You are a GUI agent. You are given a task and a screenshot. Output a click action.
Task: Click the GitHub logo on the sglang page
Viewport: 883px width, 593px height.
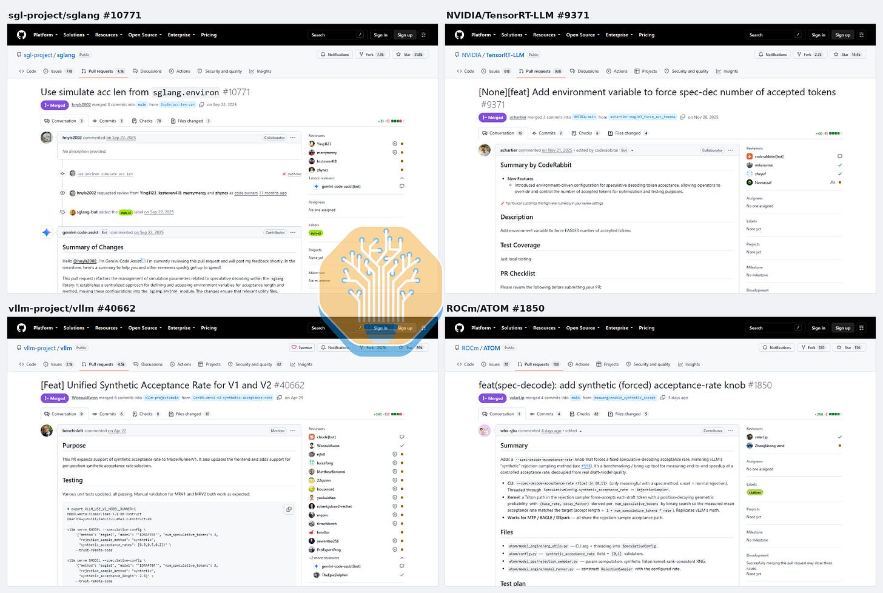pos(21,35)
